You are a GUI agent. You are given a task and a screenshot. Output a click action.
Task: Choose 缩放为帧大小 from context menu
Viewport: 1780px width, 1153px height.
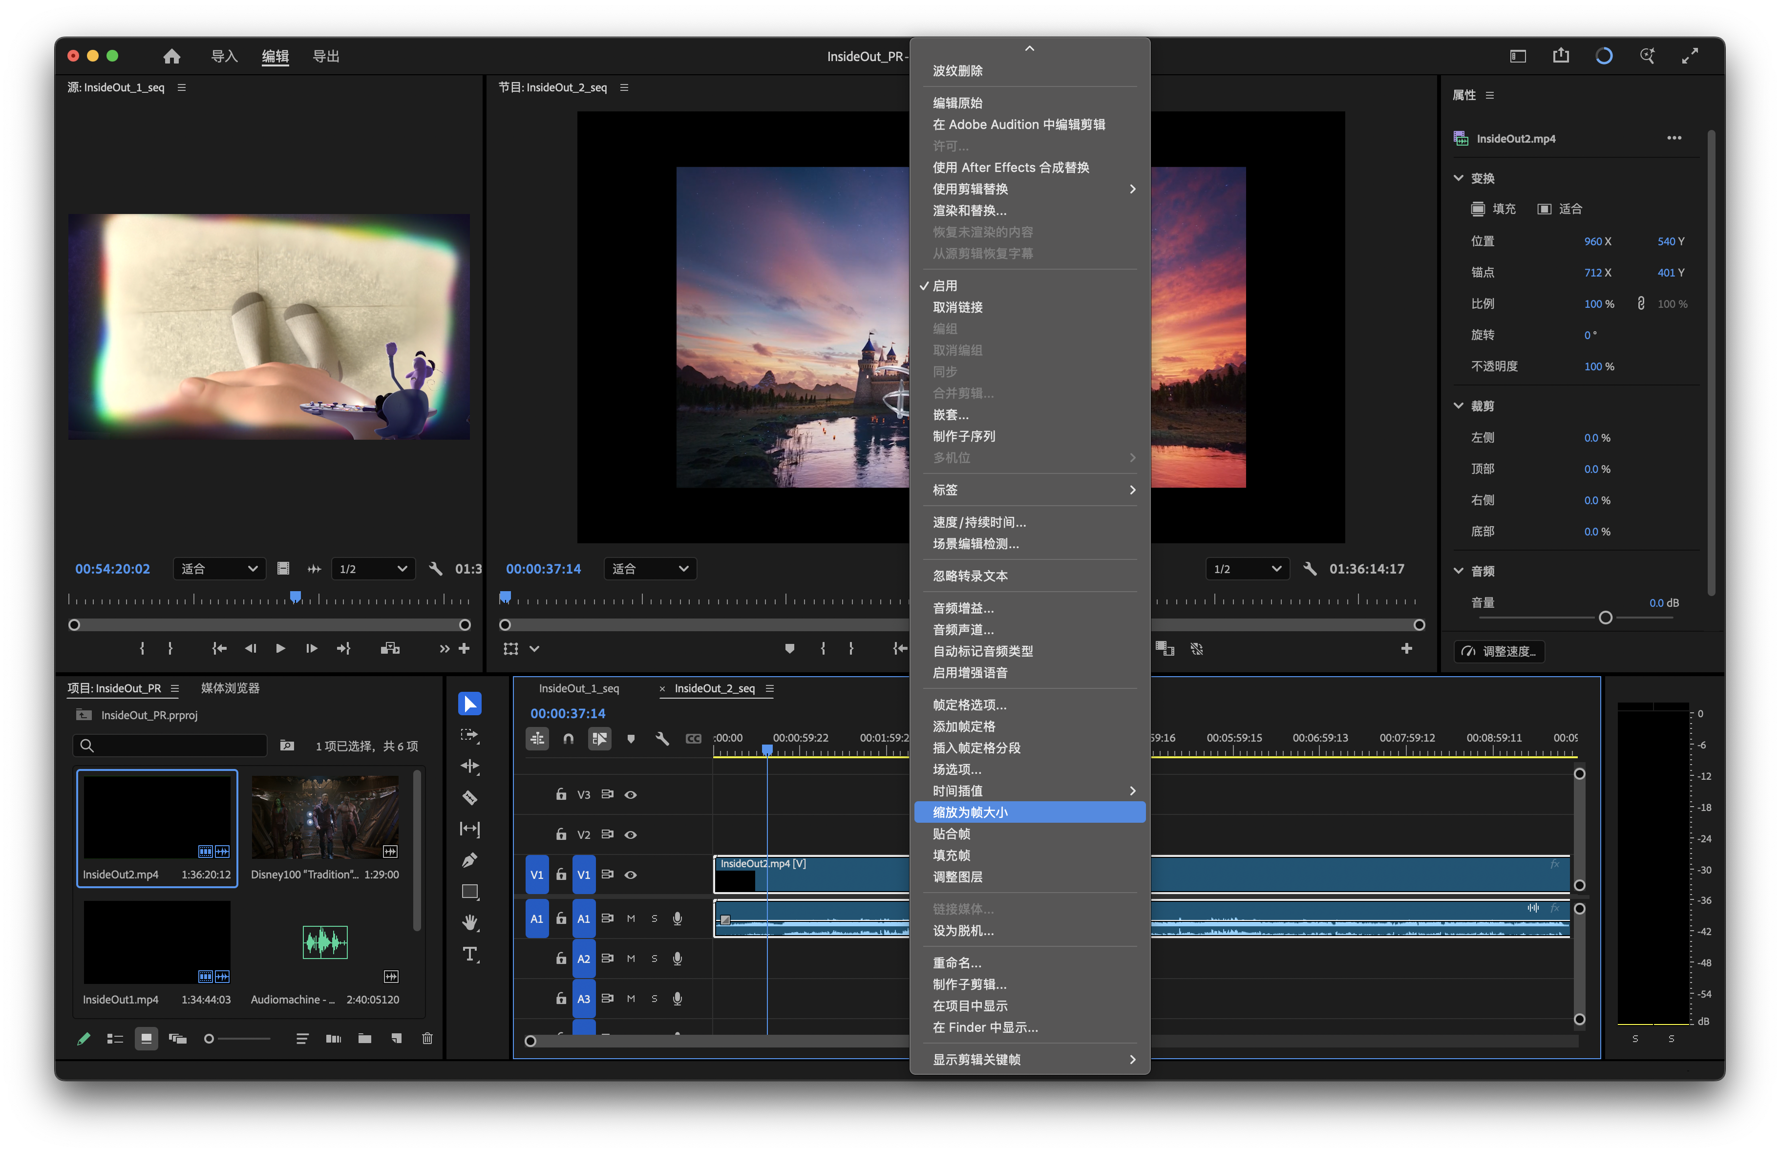click(1029, 812)
